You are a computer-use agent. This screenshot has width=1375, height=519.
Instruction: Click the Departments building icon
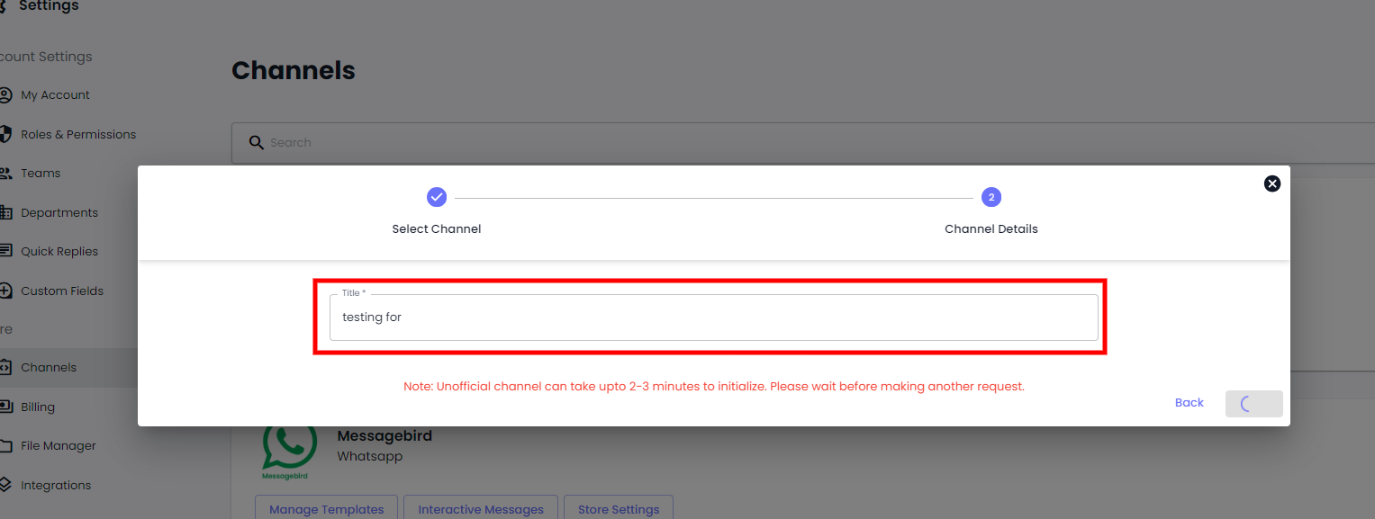tap(5, 212)
